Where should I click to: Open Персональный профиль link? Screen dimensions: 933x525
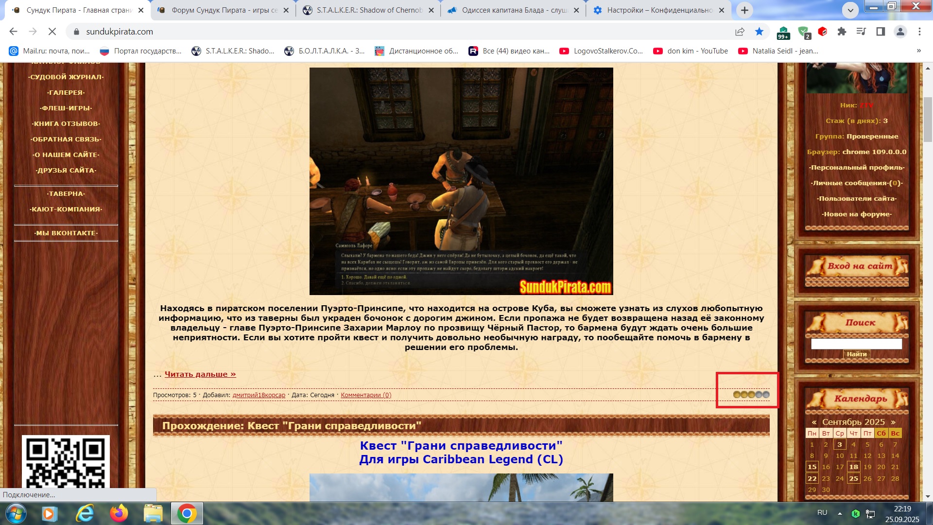pos(857,167)
